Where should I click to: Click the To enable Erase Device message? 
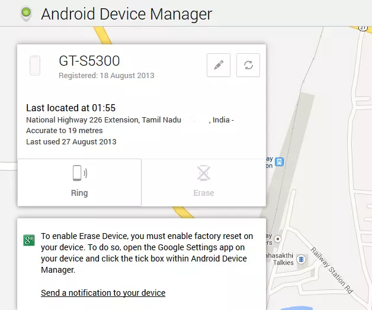[147, 253]
